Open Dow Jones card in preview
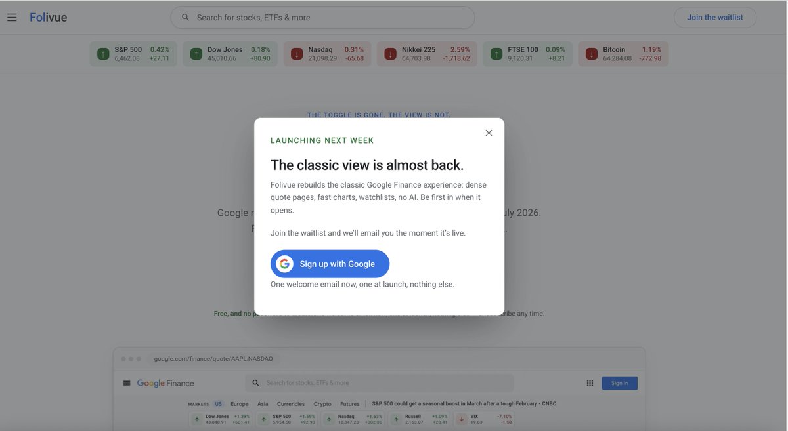This screenshot has height=431, width=788. pos(221,419)
